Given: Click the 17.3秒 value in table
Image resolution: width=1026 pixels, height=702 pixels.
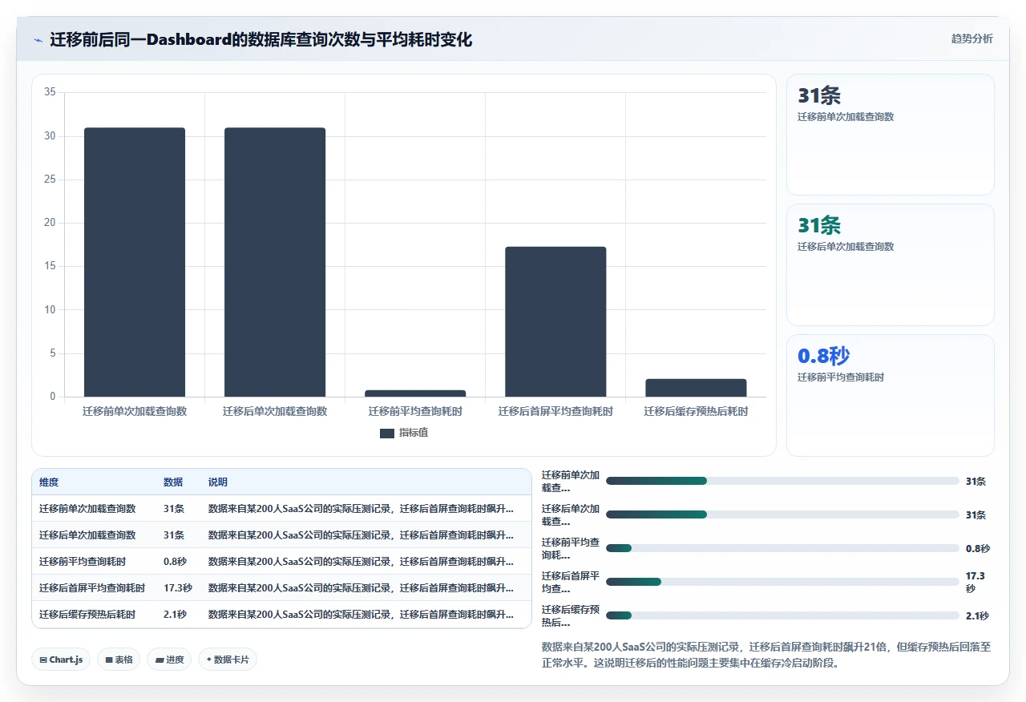Looking at the screenshot, I should pos(178,588).
